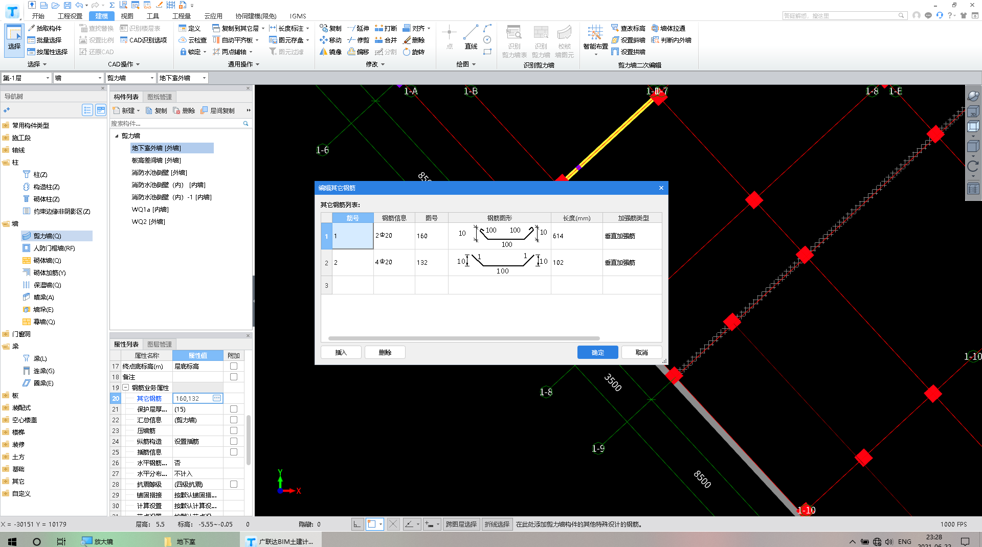This screenshot has height=547, width=982.
Task: Click 跨图层选择 status button
Action: point(461,524)
